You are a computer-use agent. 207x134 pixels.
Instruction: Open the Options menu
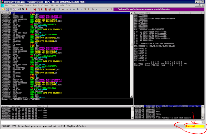[x=45, y=6]
